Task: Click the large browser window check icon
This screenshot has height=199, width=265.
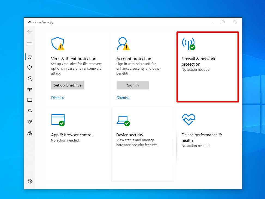Action: pyautogui.click(x=58, y=120)
